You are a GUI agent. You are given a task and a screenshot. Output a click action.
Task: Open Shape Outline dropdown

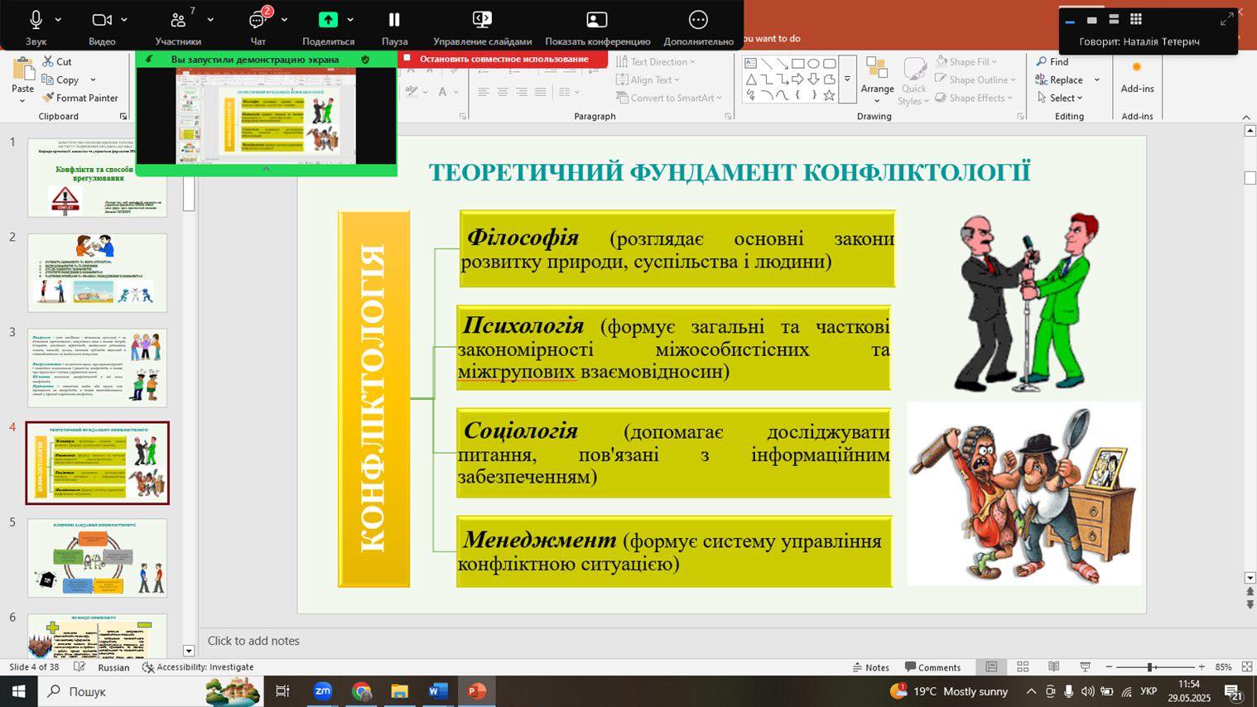(x=975, y=79)
